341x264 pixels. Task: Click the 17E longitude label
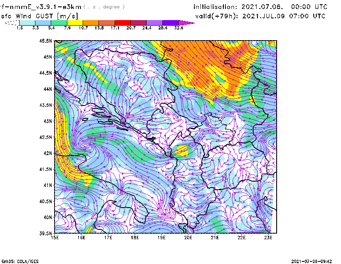click(108, 238)
